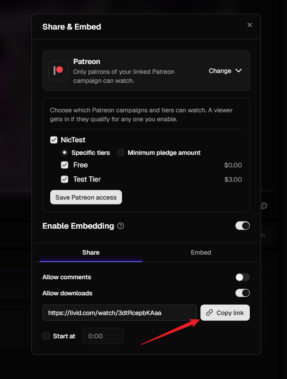Viewport: 287px width, 379px height.
Task: Click the chain-link icon in the Copy link button
Action: [209, 313]
